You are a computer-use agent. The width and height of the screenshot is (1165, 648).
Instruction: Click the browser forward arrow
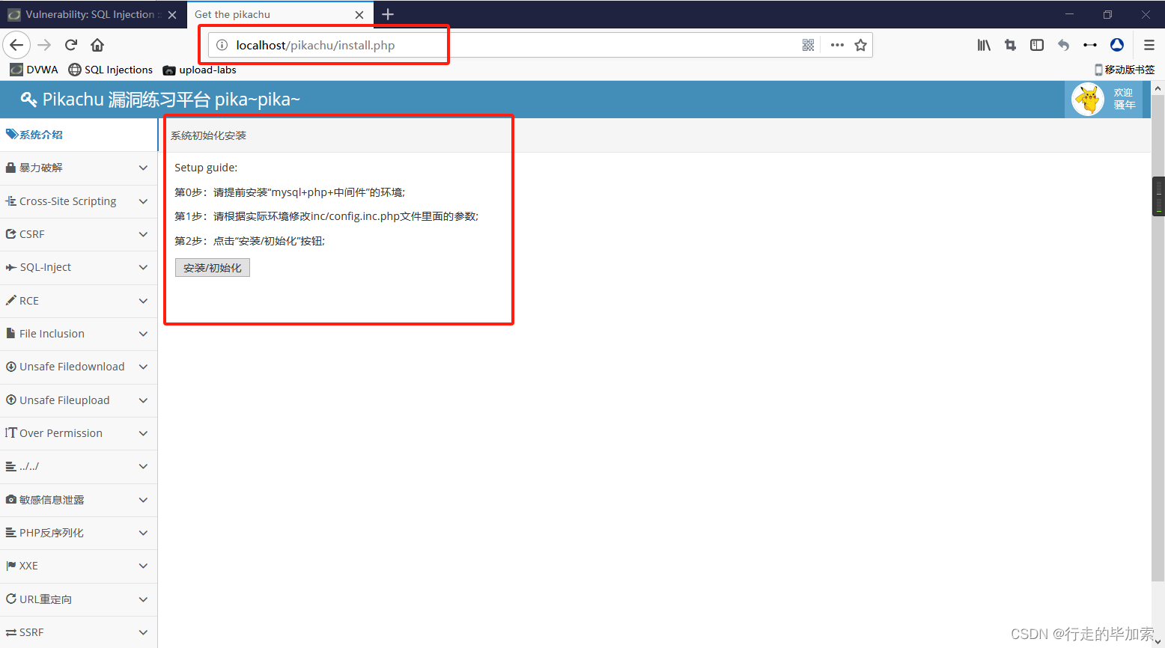(x=44, y=45)
